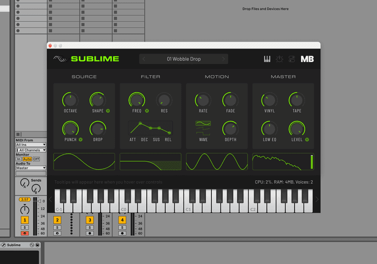Click the 3.57 peak level indicator
377x264 pixels.
(x=25, y=199)
